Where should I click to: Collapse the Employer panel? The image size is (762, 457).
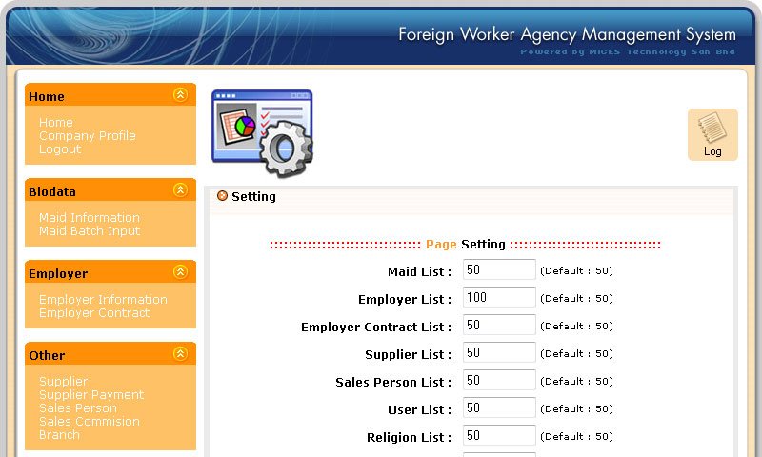click(x=180, y=272)
